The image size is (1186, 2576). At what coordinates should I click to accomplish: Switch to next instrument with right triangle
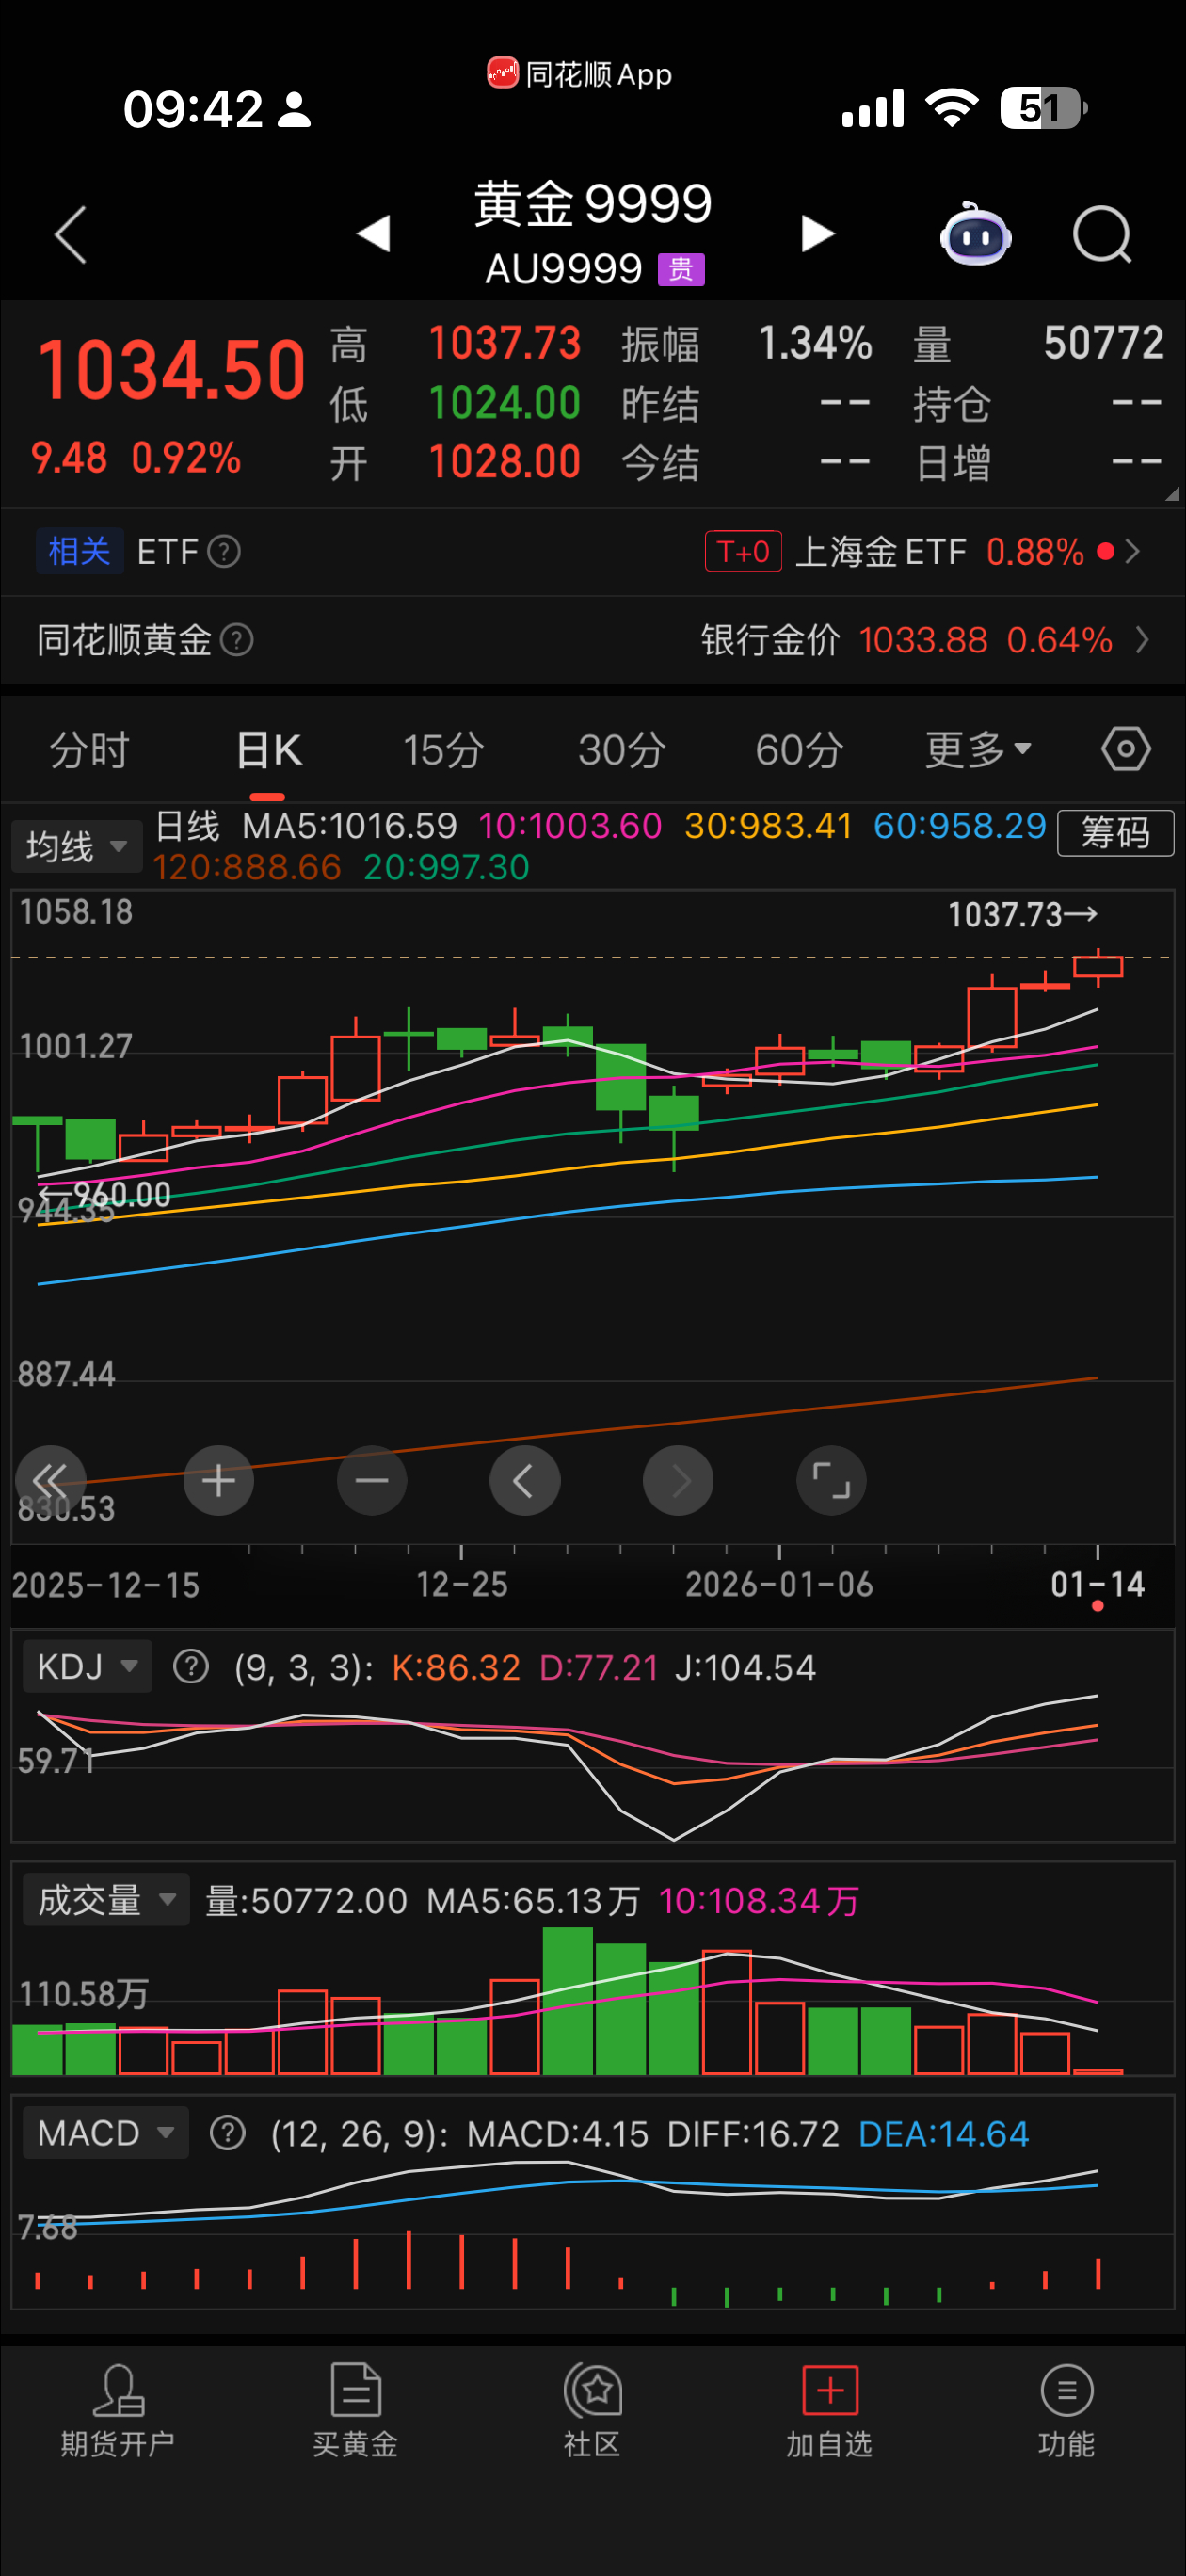[817, 234]
